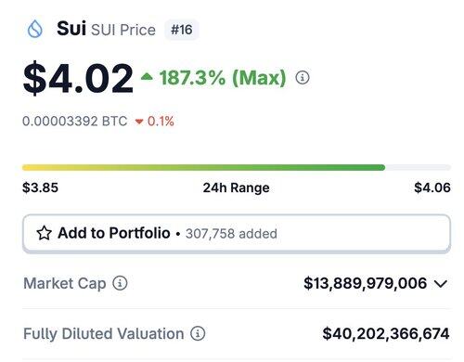The height and width of the screenshot is (362, 464).
Task: Click the 0.00003392 BTC price text
Action: 75,121
